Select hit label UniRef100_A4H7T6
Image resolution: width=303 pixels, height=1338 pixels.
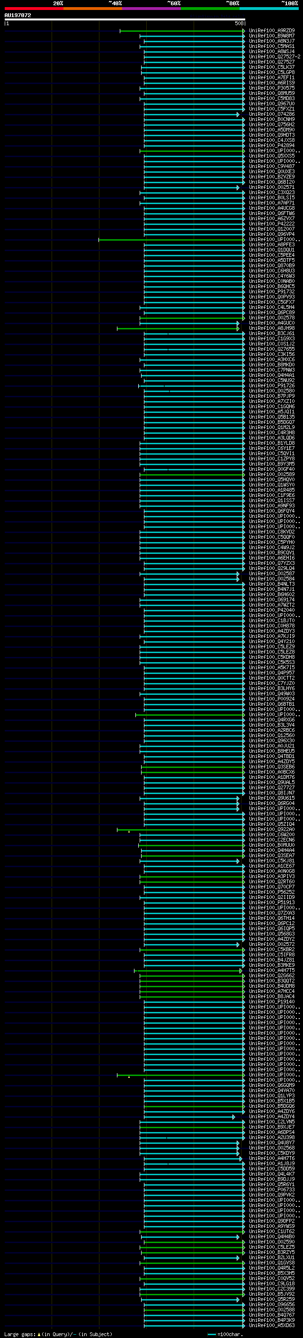(x=271, y=1158)
